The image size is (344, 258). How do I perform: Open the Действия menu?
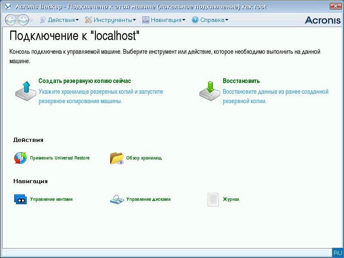[63, 20]
